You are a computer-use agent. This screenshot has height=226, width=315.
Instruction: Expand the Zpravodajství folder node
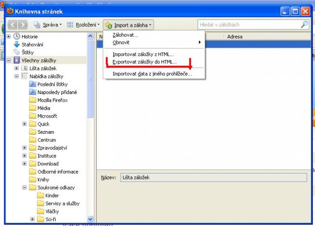click(x=24, y=148)
